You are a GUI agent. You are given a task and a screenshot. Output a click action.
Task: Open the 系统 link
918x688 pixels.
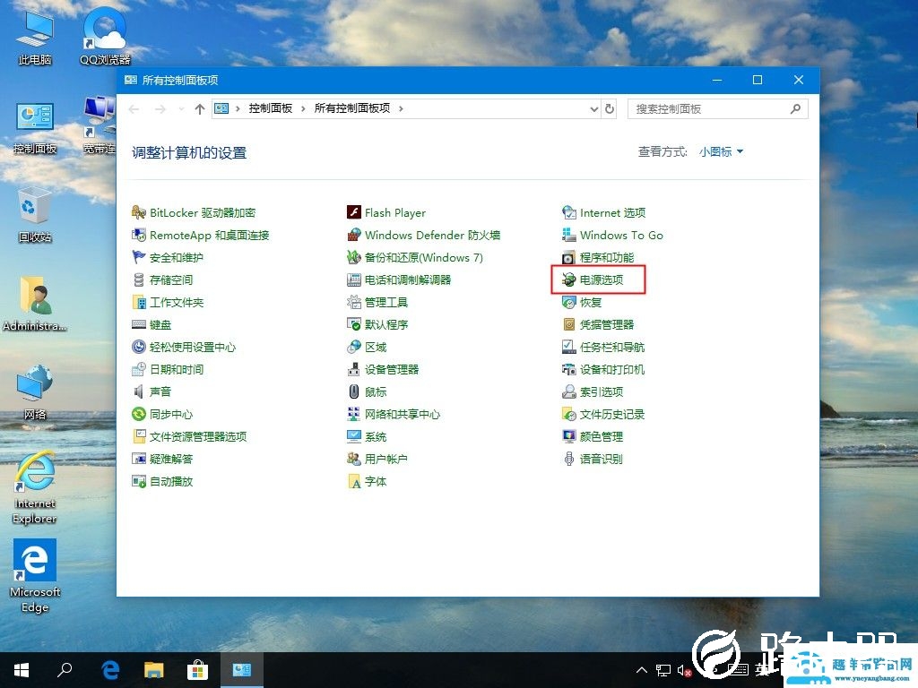point(376,436)
